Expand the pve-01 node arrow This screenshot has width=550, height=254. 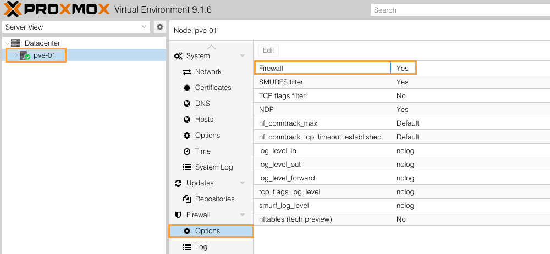click(16, 55)
